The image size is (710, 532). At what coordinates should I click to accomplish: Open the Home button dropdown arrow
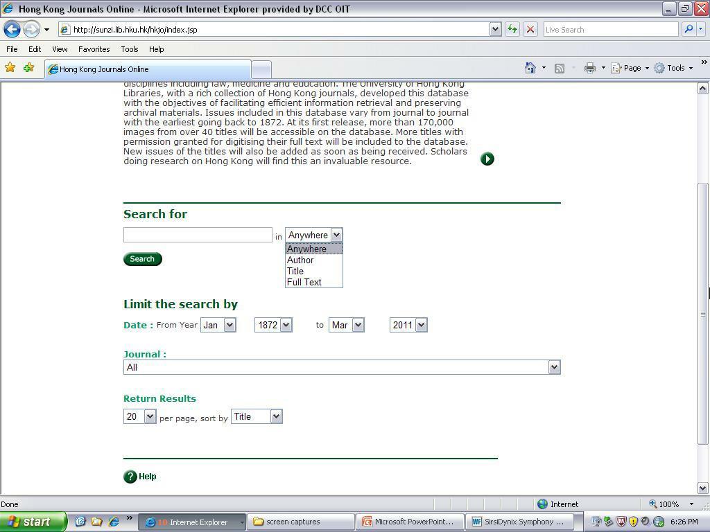pos(544,68)
